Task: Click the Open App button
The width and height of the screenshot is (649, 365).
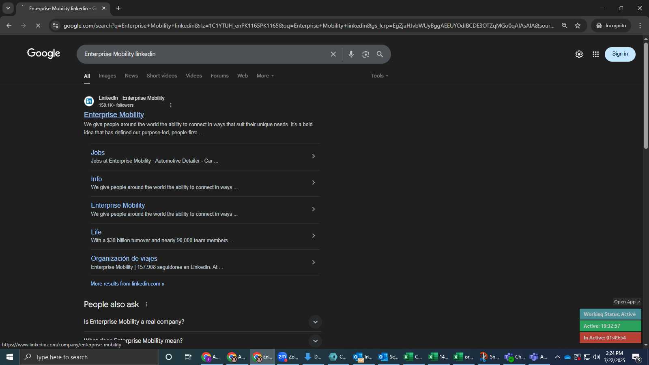Action: coord(627,302)
